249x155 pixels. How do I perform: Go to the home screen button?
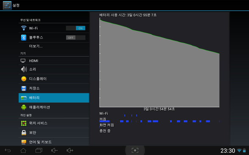click(23, 150)
